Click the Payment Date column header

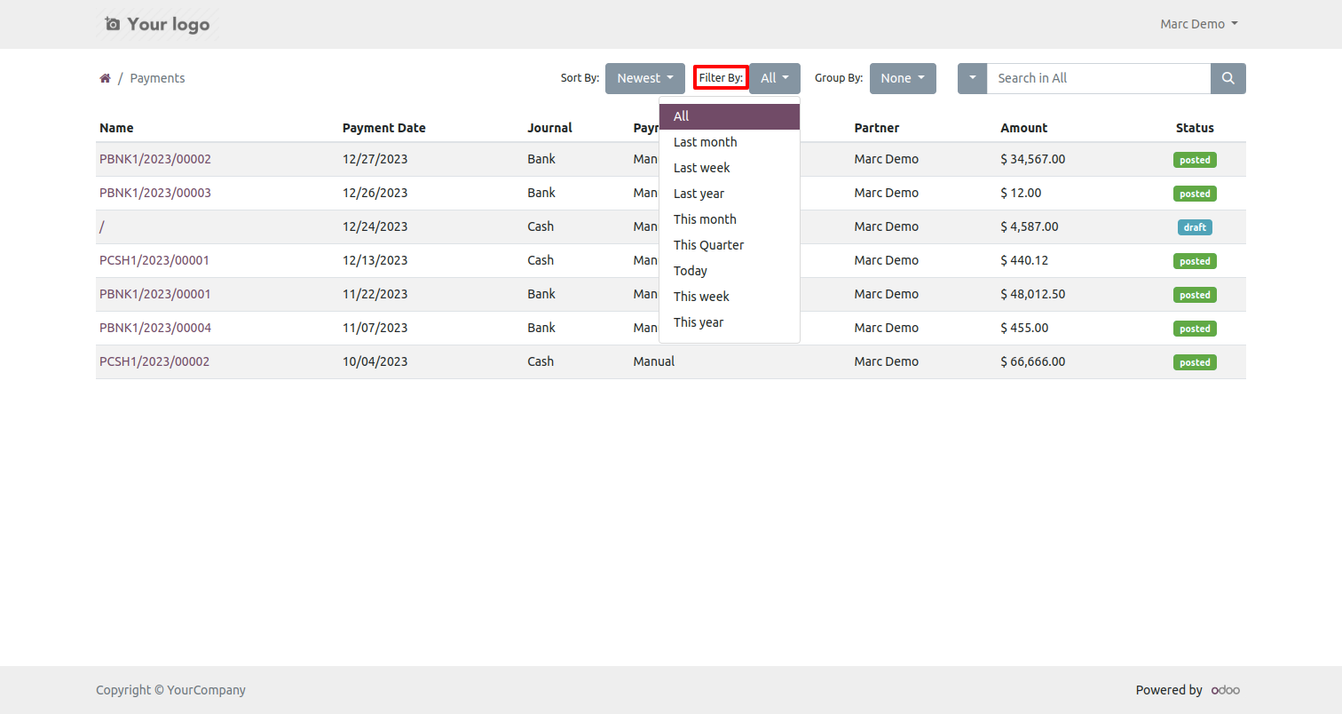tap(384, 128)
